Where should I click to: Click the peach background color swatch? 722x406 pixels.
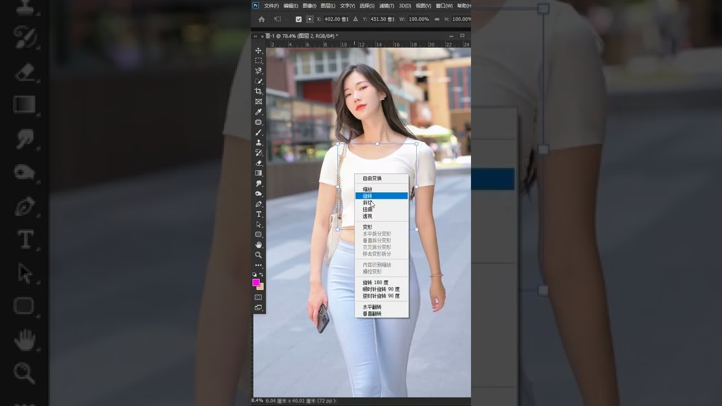pyautogui.click(x=261, y=287)
